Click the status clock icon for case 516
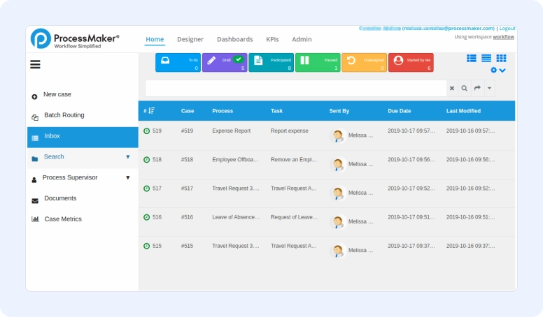 point(146,217)
